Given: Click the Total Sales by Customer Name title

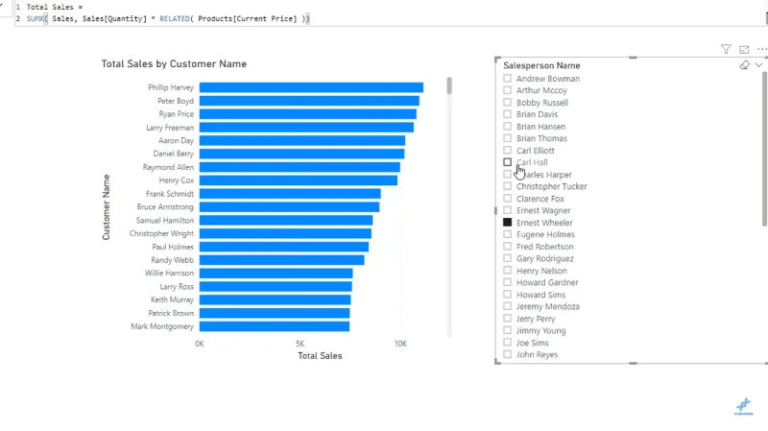Looking at the screenshot, I should tap(174, 64).
